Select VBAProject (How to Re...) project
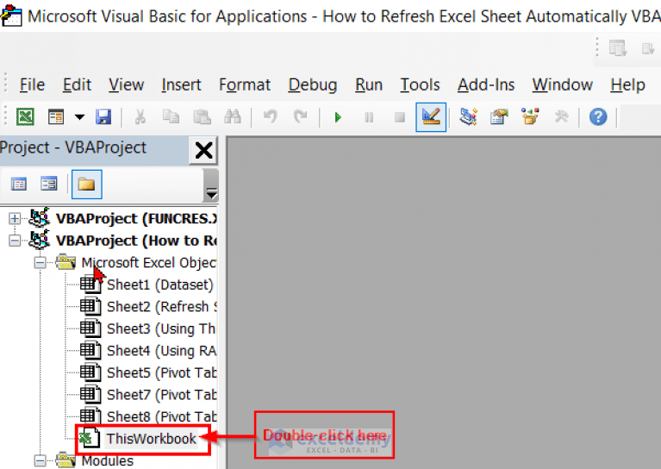The width and height of the screenshot is (661, 469). click(136, 241)
